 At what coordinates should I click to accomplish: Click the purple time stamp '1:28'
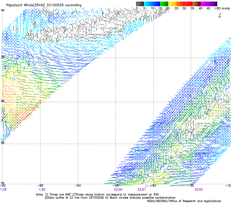point(3,190)
